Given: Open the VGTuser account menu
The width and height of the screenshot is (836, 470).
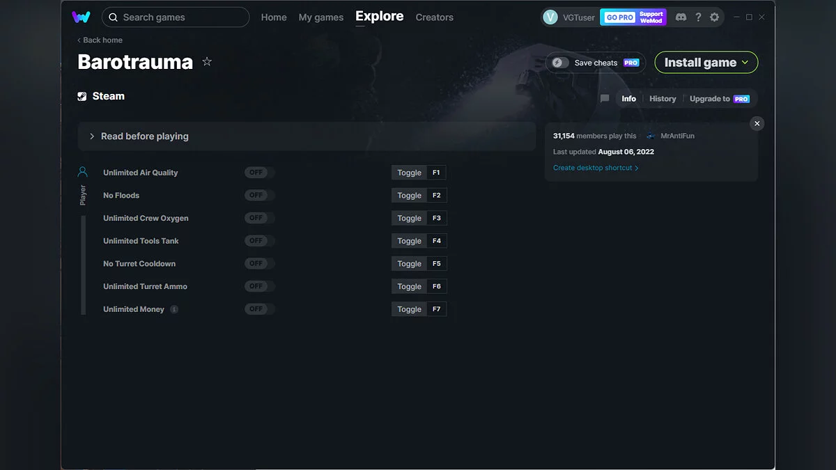Looking at the screenshot, I should [570, 17].
